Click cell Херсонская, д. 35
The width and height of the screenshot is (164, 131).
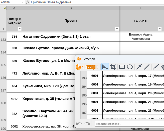(48, 99)
